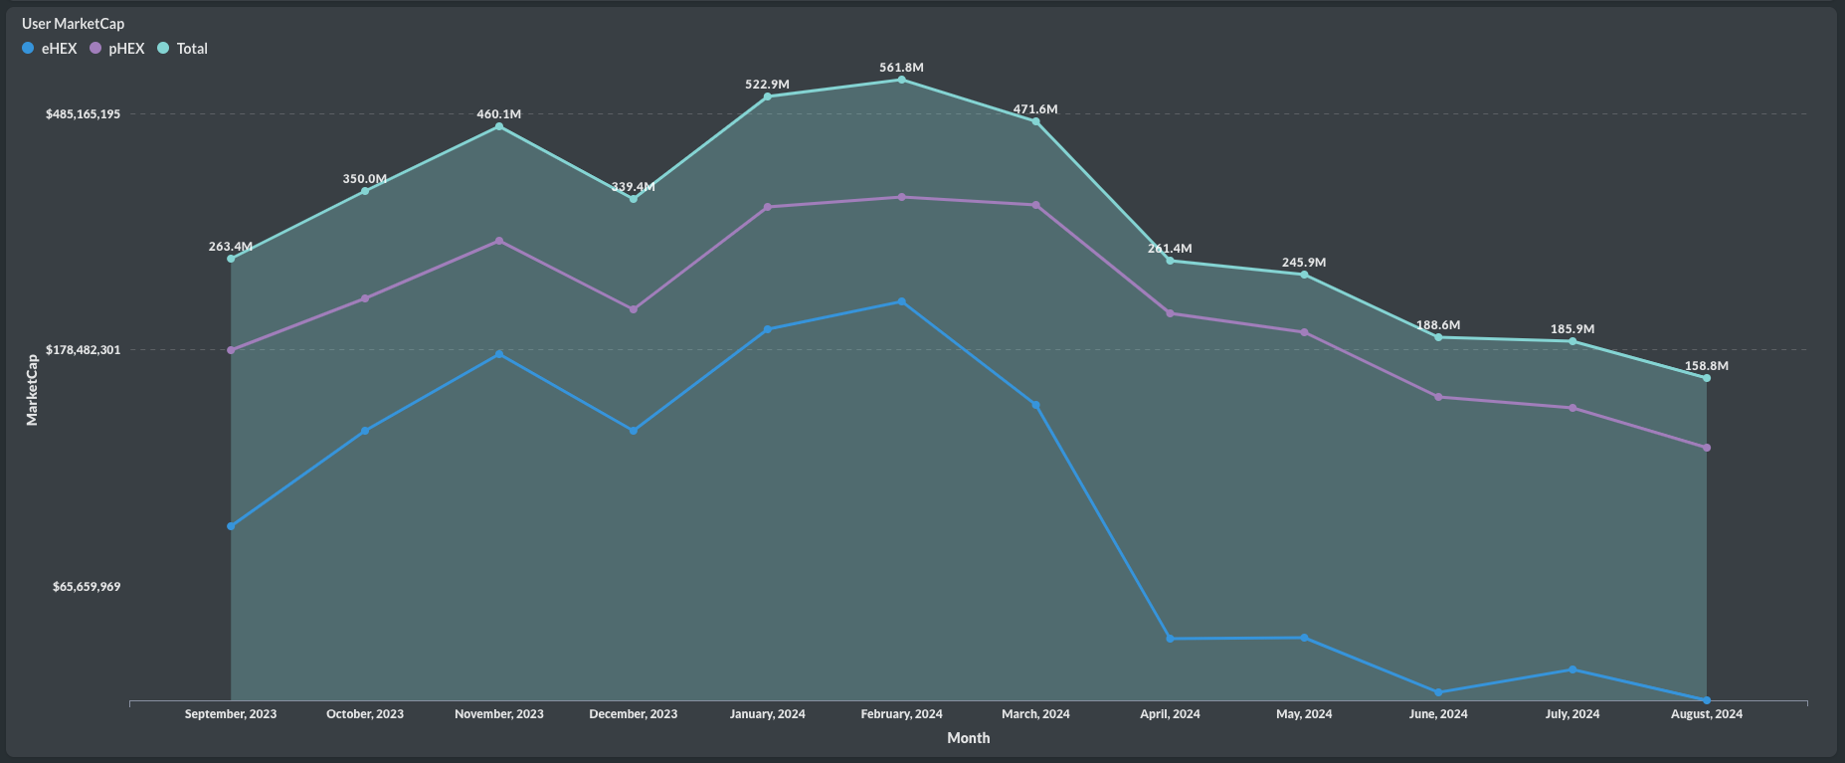Select the 185.9M Total data point
This screenshot has height=763, width=1845.
click(1572, 341)
